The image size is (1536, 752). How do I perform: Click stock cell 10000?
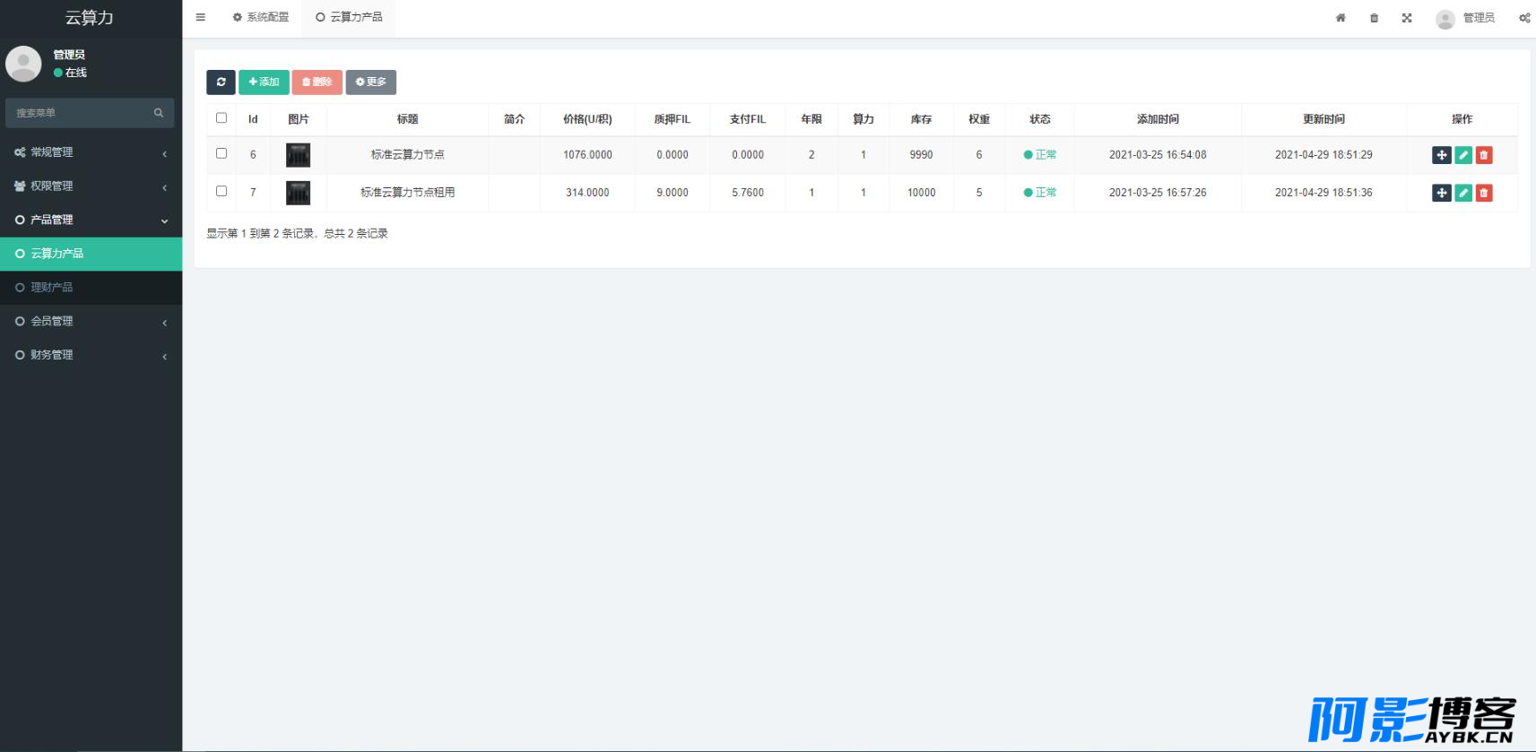[921, 193]
